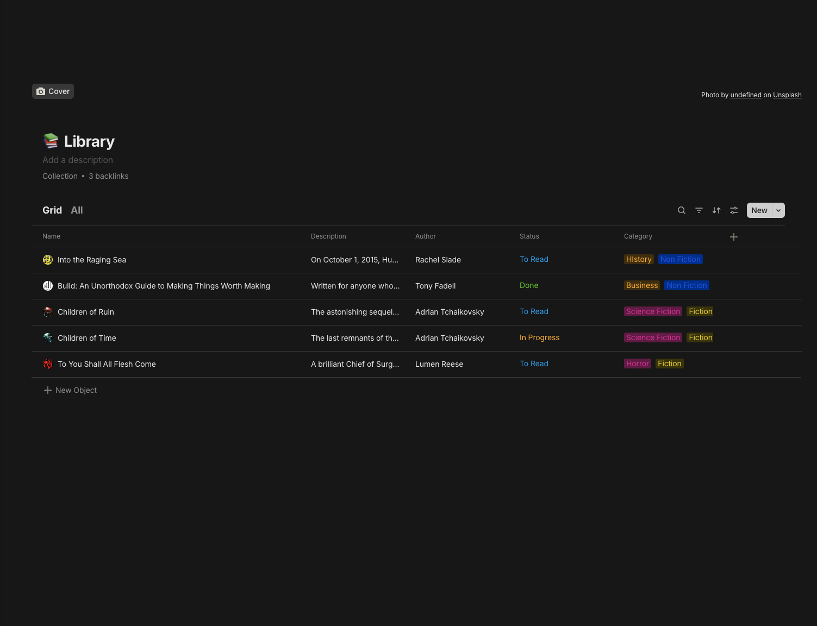The image size is (817, 626).
Task: Open the view settings sliders icon
Action: click(734, 210)
